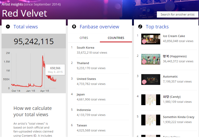Screen dimensions: 199x138
Task: Open the Candy track thumbnail
Action: pyautogui.click(x=151, y=100)
